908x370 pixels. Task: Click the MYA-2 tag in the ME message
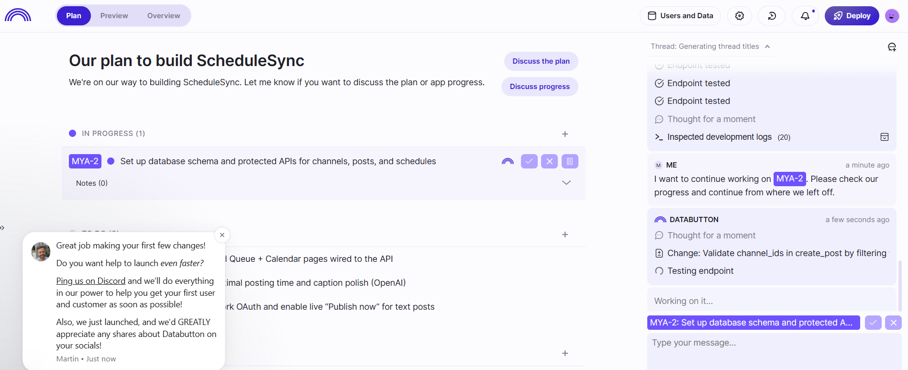tap(790, 179)
